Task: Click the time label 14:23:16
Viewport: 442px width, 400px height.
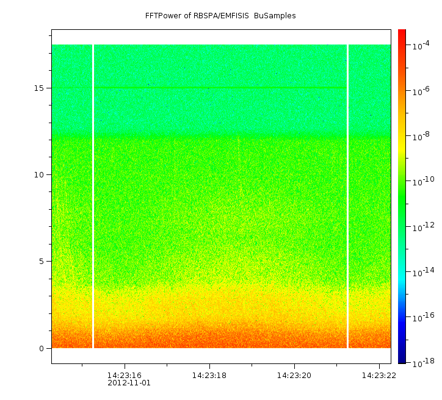Action: [125, 376]
